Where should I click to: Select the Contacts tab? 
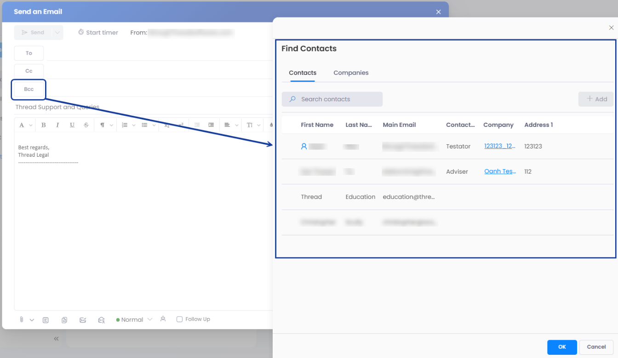303,73
